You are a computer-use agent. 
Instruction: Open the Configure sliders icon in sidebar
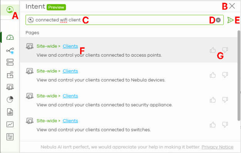click(10, 137)
